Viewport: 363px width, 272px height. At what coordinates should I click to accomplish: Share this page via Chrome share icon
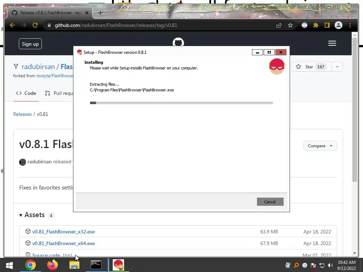pos(279,25)
